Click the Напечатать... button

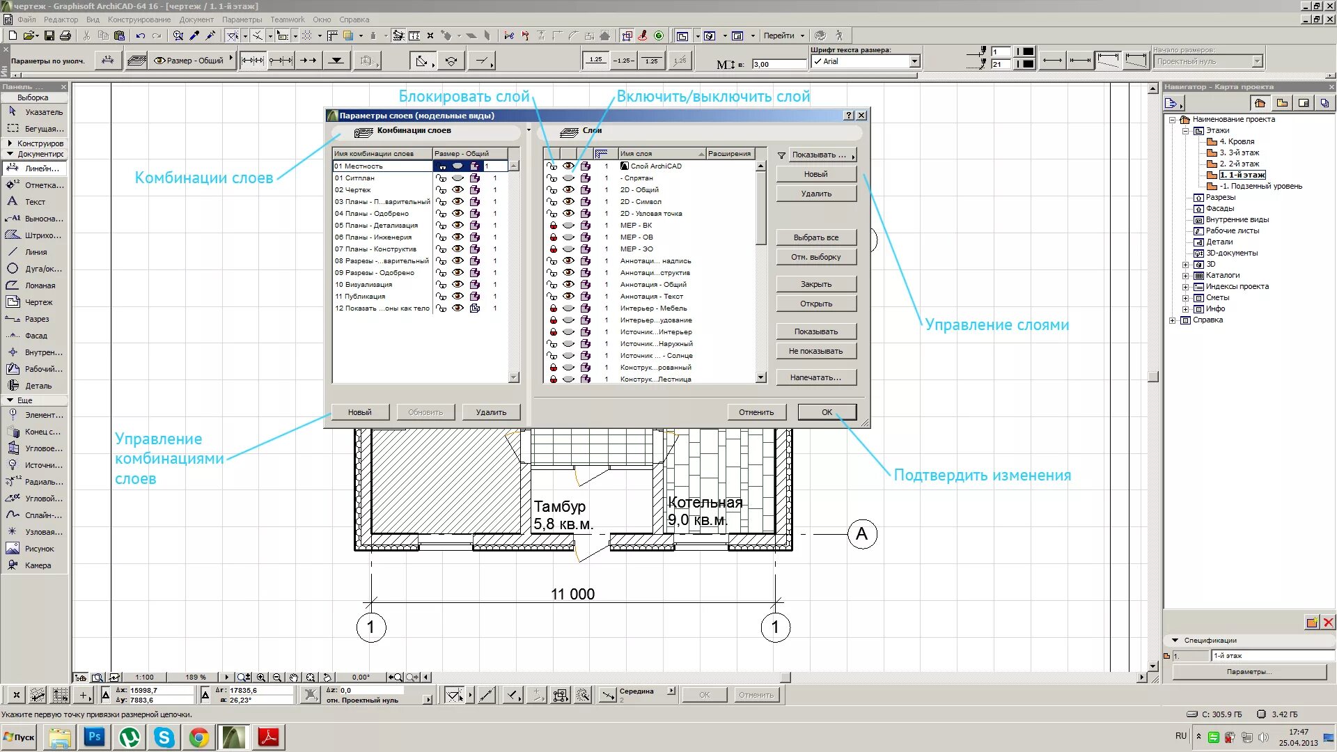(815, 377)
